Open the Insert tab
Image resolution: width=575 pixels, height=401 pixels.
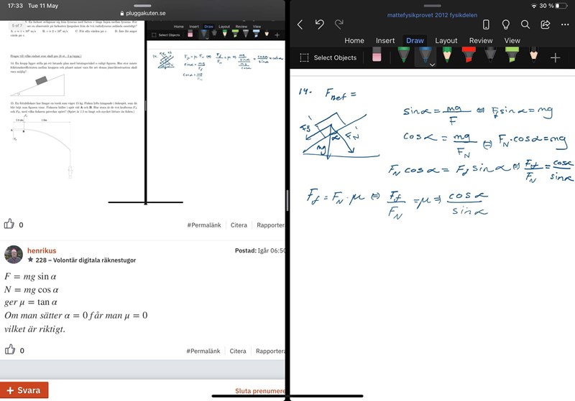pyautogui.click(x=385, y=41)
